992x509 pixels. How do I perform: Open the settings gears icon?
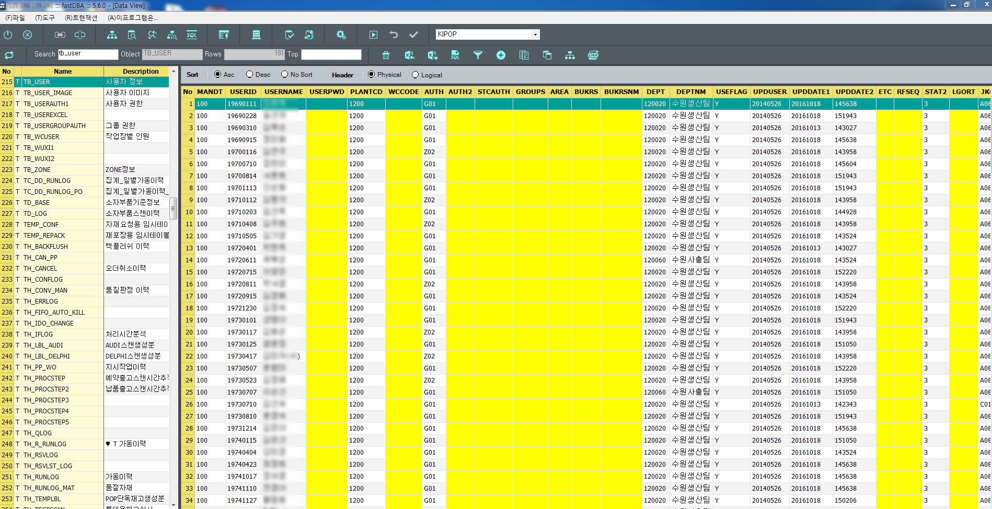pyautogui.click(x=341, y=34)
